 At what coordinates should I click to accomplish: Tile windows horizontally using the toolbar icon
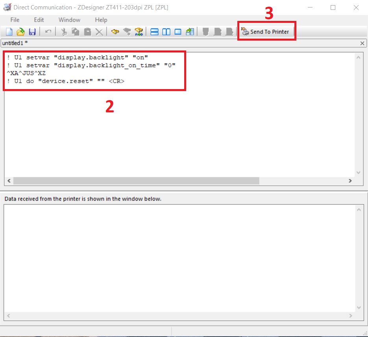point(155,32)
